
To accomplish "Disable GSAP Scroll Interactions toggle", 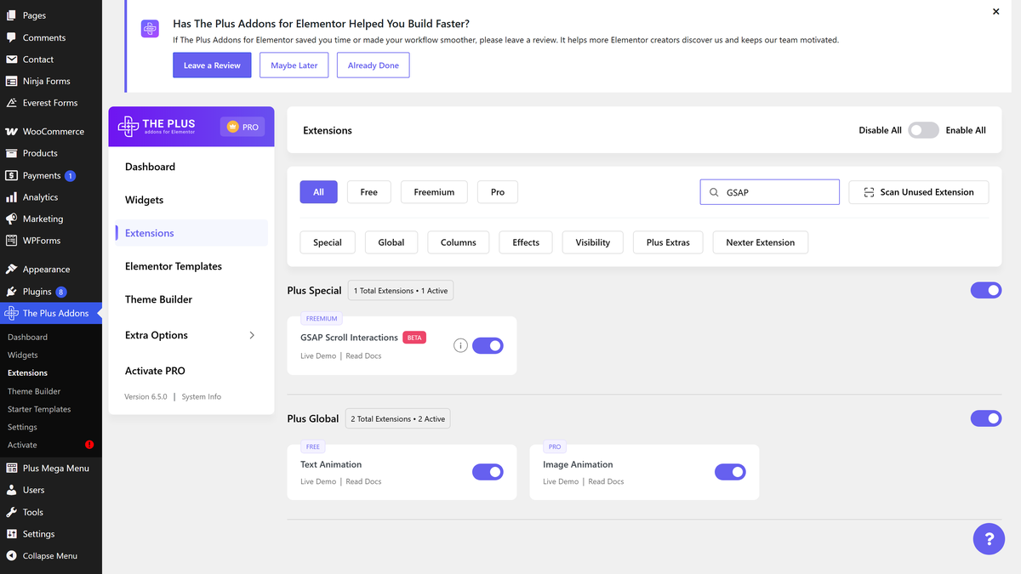I will (x=488, y=346).
